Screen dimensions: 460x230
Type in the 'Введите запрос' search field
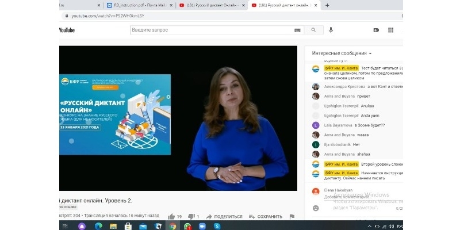pyautogui.click(x=211, y=30)
